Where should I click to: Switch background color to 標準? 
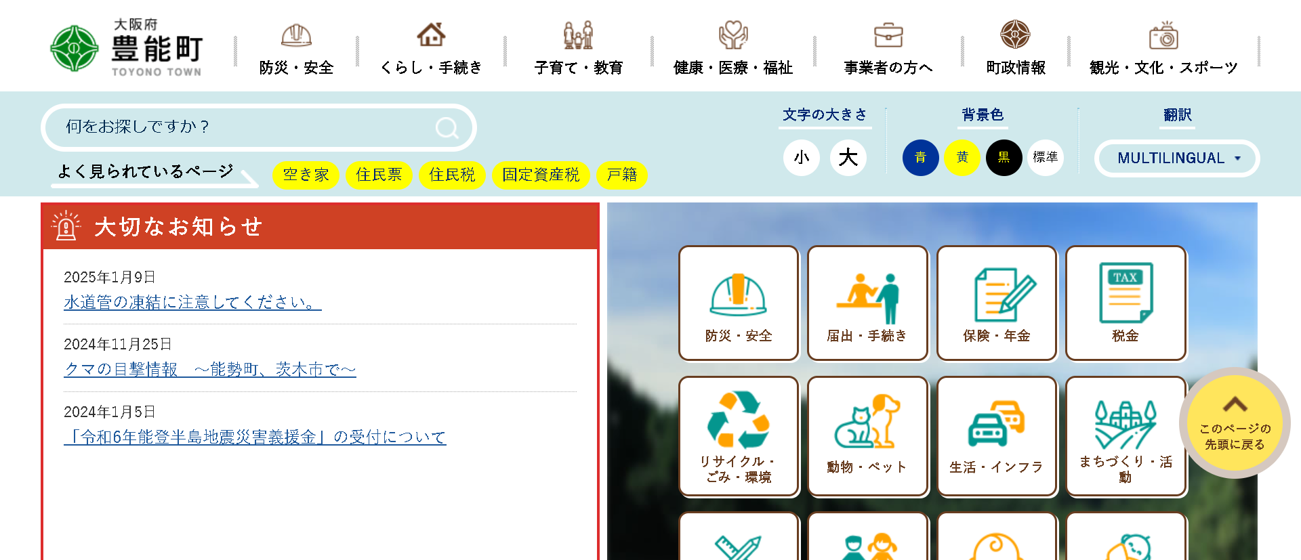pos(1046,158)
